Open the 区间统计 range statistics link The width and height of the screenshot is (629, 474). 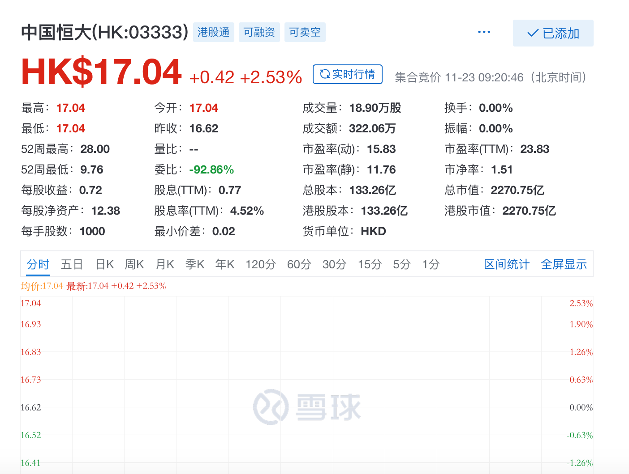[x=507, y=264]
